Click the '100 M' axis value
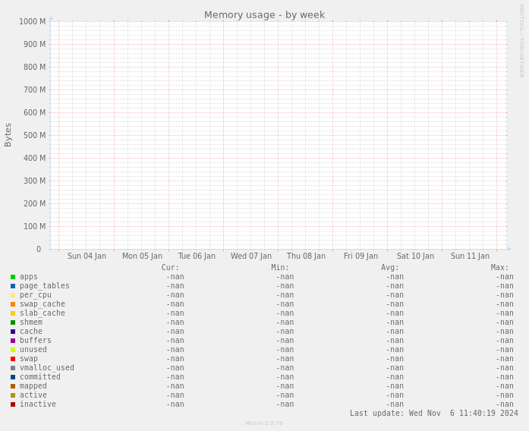529x431 pixels. coord(34,226)
